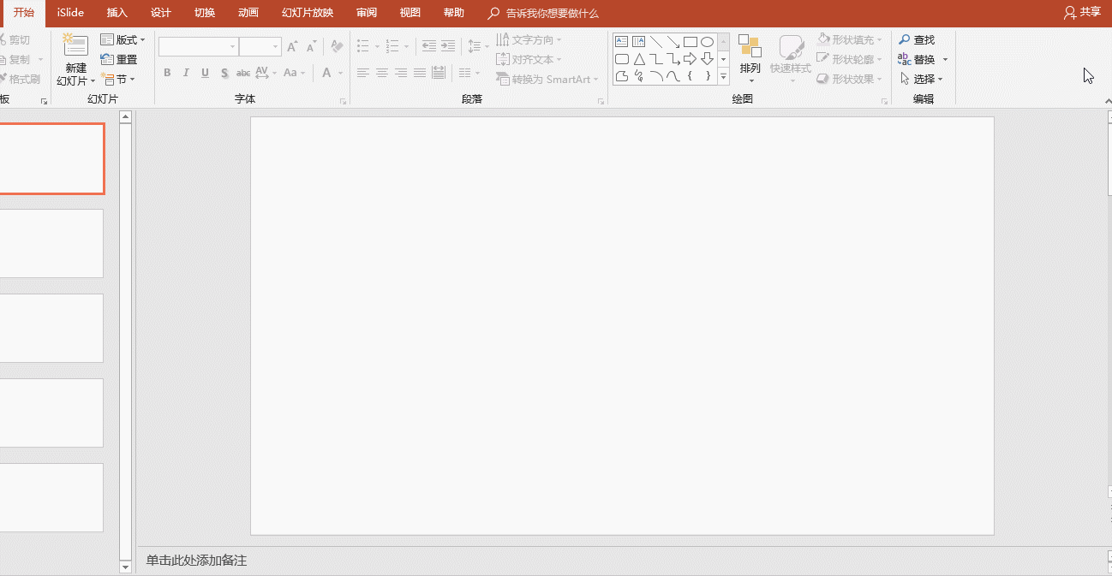Image resolution: width=1112 pixels, height=576 pixels.
Task: Click the bullet list icon
Action: pyautogui.click(x=363, y=46)
